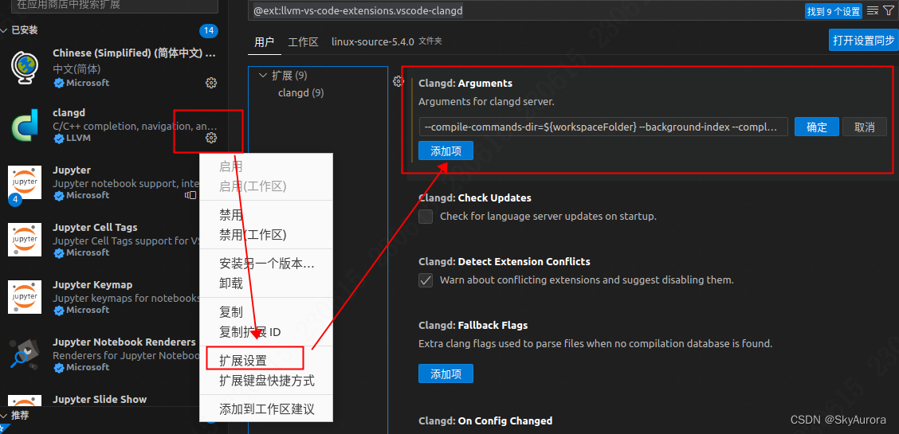Open gear menu for clangd extension

[211, 138]
